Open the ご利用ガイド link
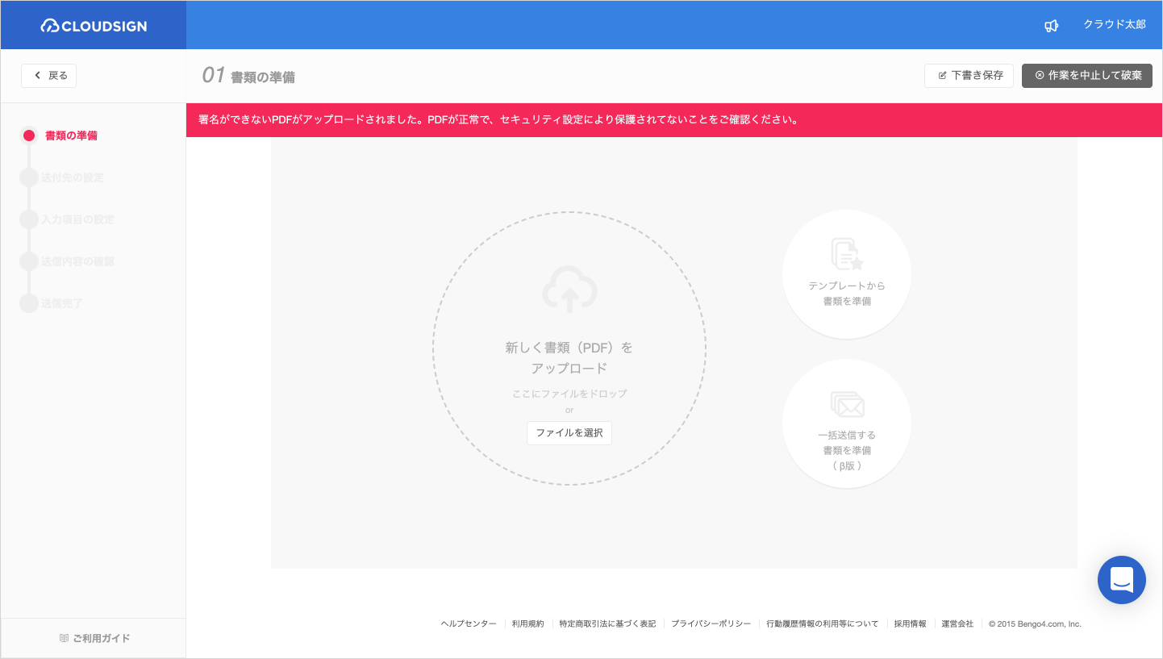Screen dimensions: 1163x659 (101, 638)
